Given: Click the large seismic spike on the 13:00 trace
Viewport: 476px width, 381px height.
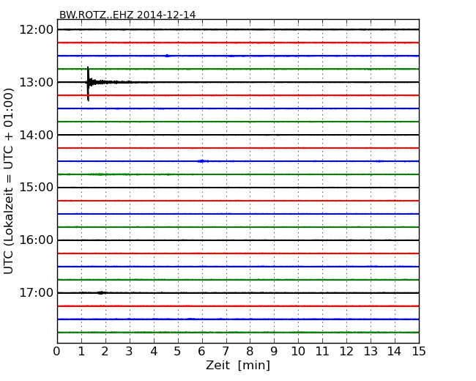Looking at the screenshot, I should 88,84.
